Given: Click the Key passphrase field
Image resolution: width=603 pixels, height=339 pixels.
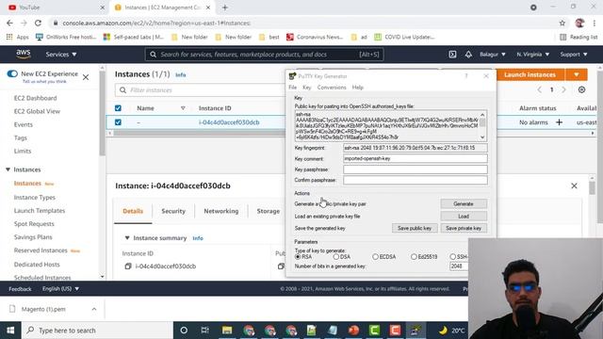Looking at the screenshot, I should point(416,169).
